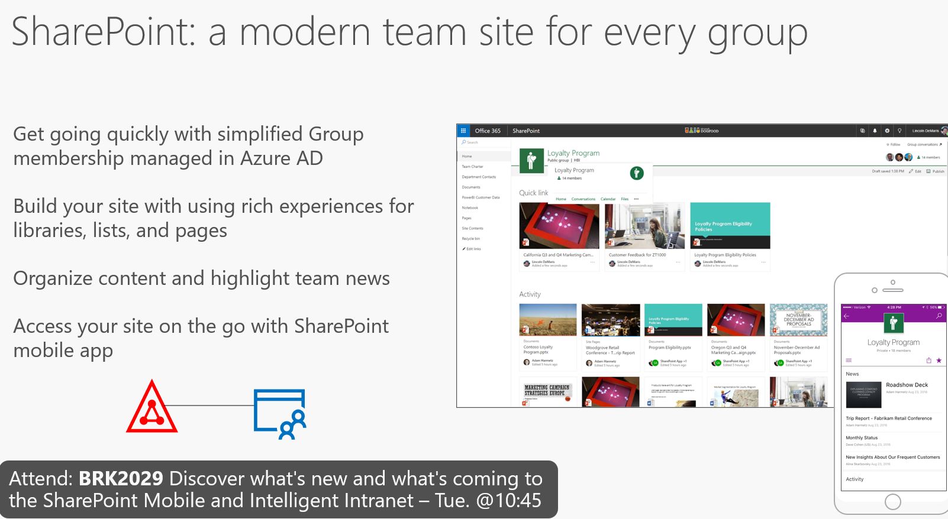Click the round green group icon in hover card
This screenshot has height=519, width=948.
[x=637, y=173]
